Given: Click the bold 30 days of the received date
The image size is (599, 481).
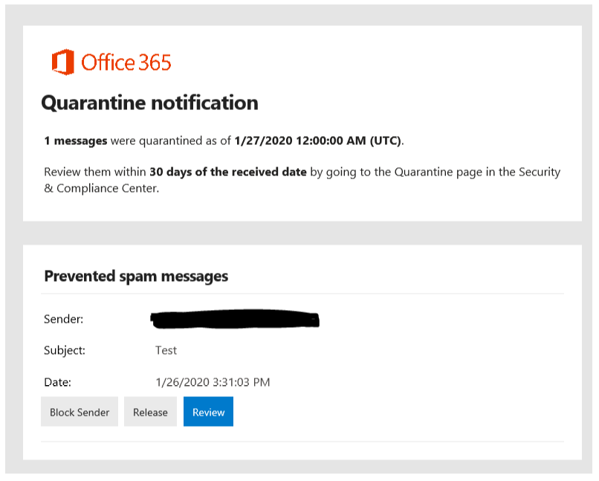Looking at the screenshot, I should [227, 172].
